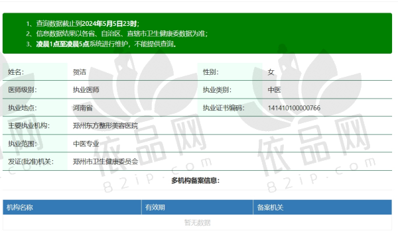Click the 执业范围 label
Image resolution: width=398 pixels, height=239 pixels.
(x=23, y=144)
